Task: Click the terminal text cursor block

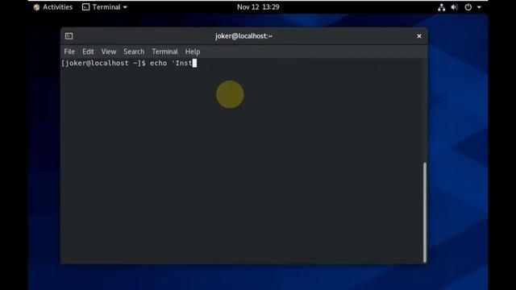Action: point(194,63)
